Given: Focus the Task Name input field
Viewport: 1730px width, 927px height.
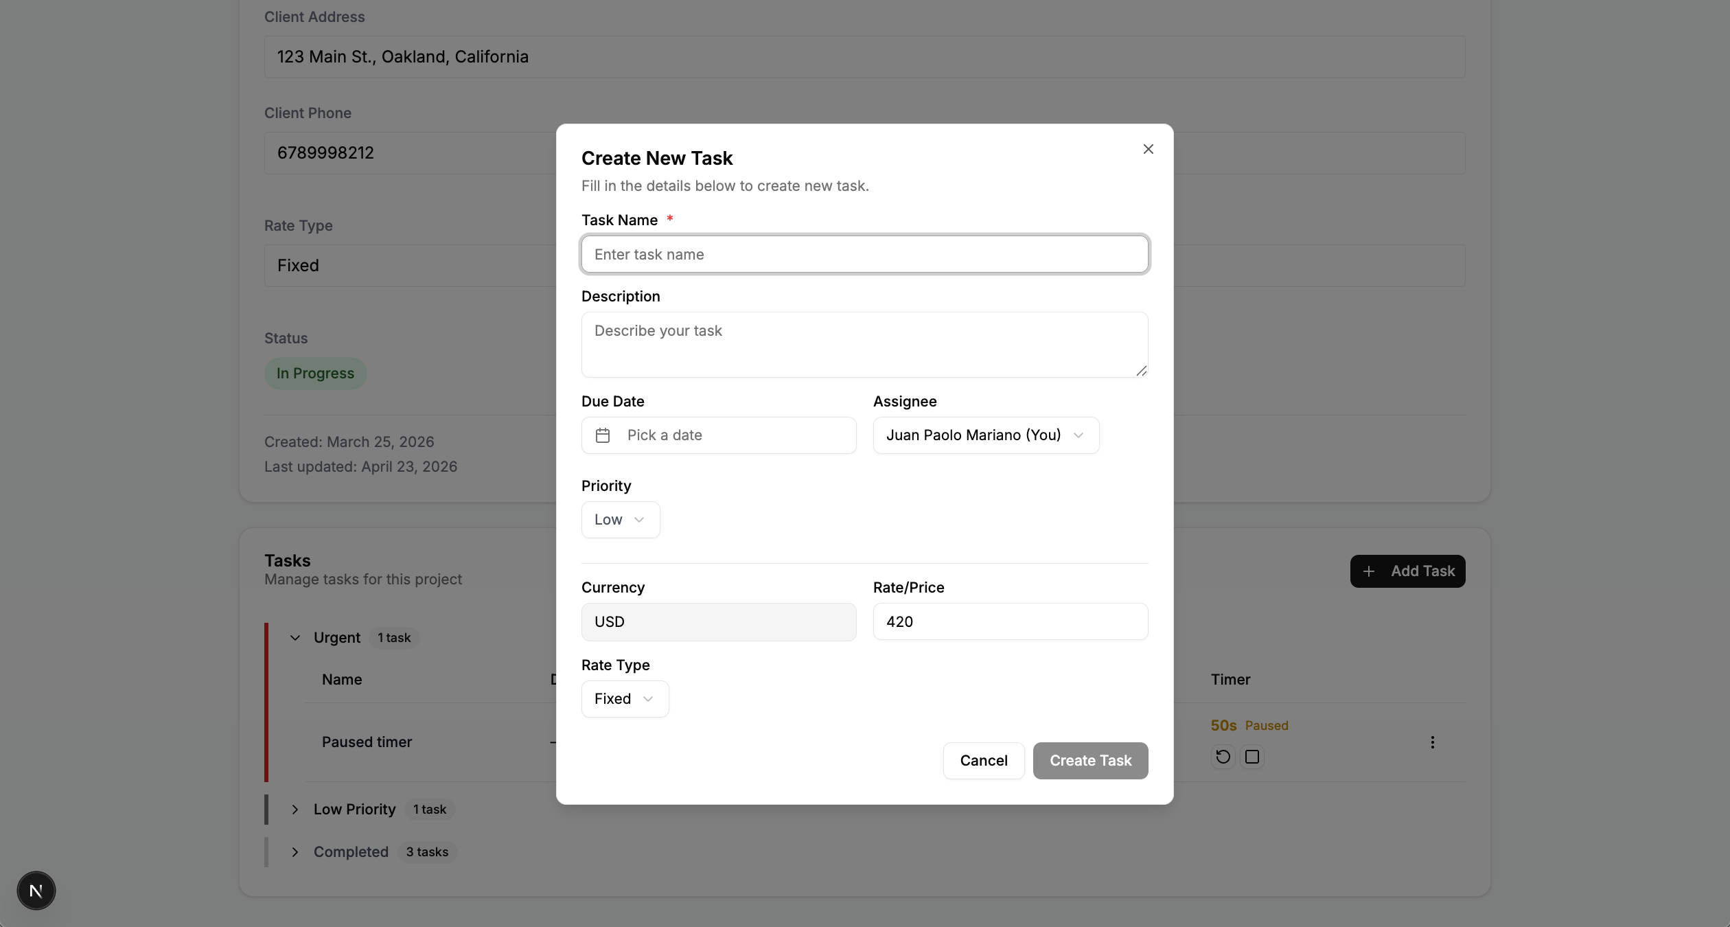Looking at the screenshot, I should (x=864, y=255).
